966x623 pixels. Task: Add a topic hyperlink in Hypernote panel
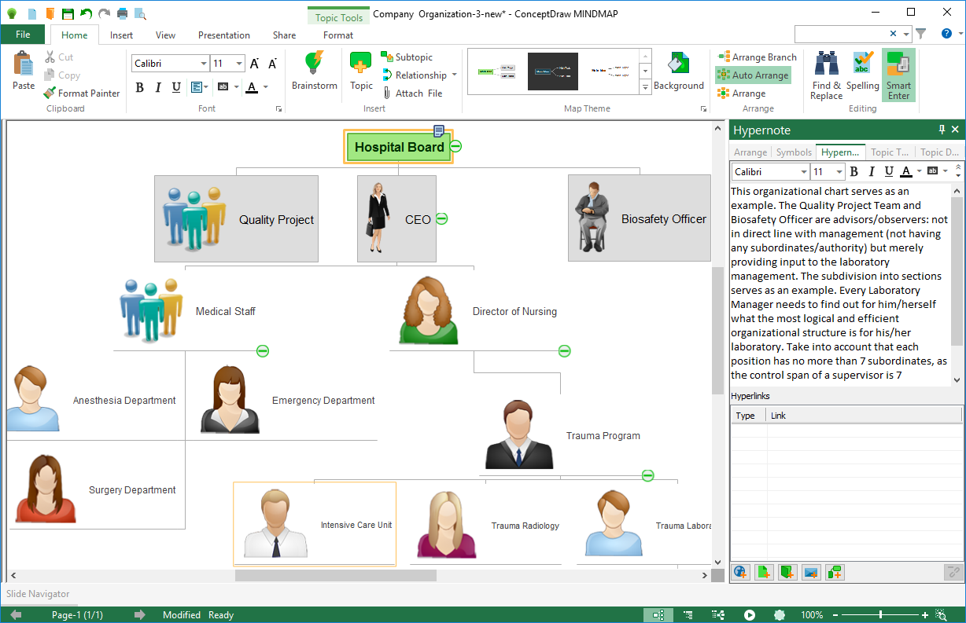835,572
